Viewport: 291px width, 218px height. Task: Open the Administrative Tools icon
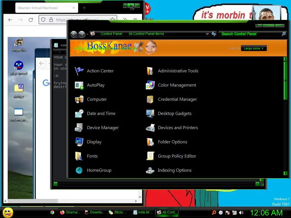pyautogui.click(x=150, y=71)
